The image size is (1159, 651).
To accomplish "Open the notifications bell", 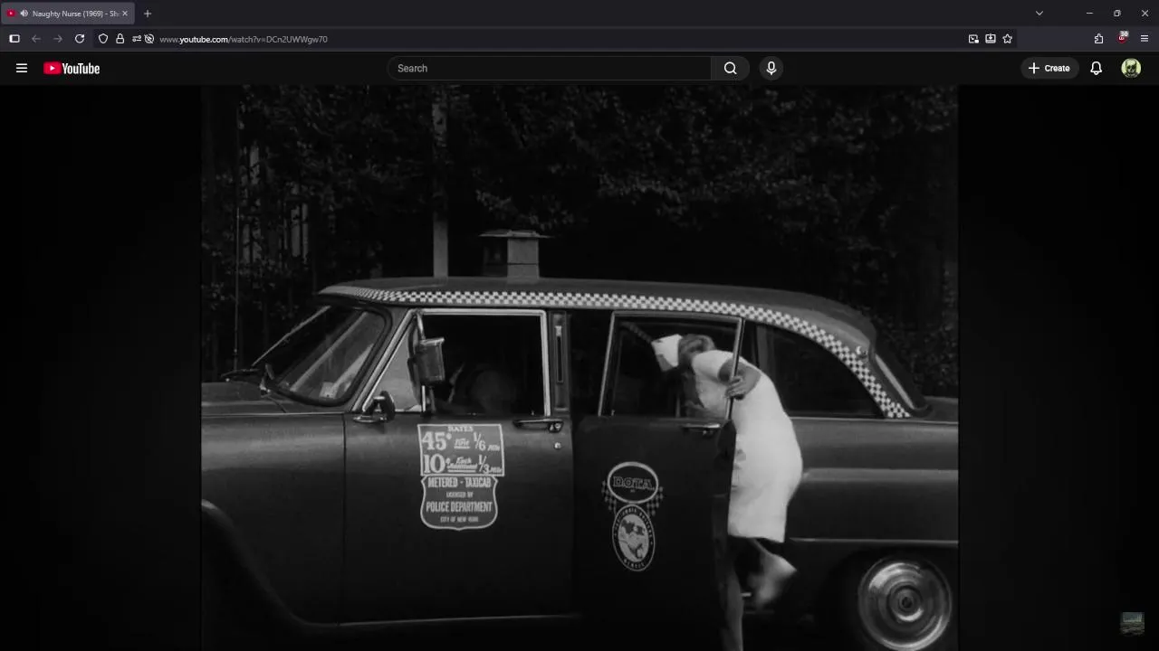I will point(1096,68).
